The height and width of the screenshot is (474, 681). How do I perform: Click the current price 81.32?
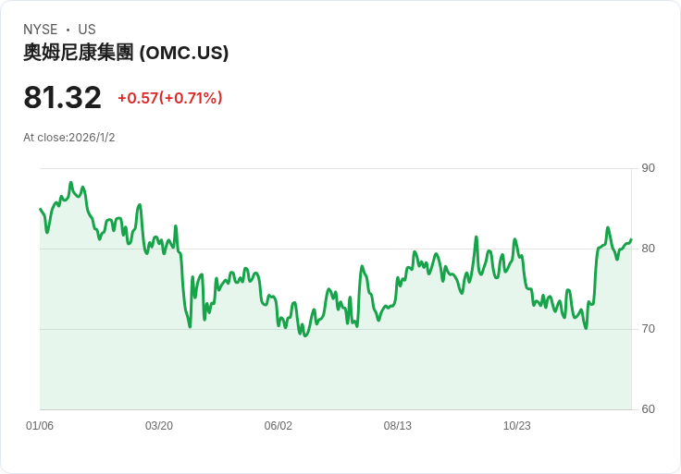tap(62, 98)
